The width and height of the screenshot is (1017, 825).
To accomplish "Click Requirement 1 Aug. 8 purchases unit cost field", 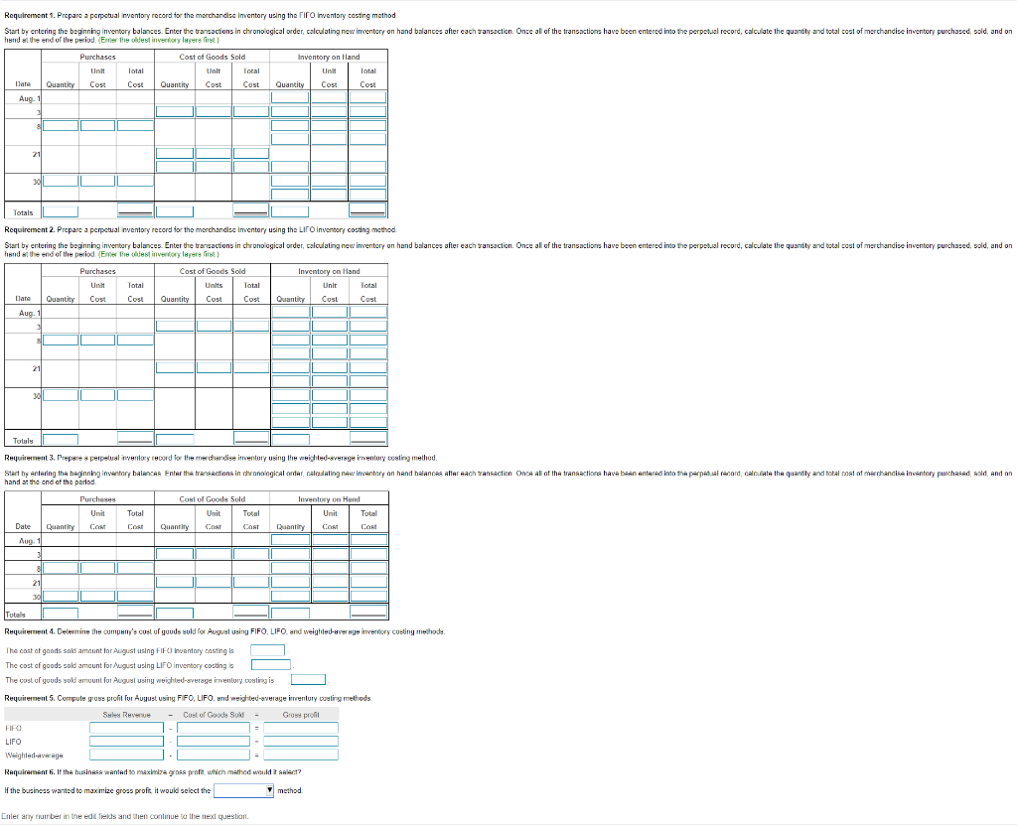I will pyautogui.click(x=98, y=125).
